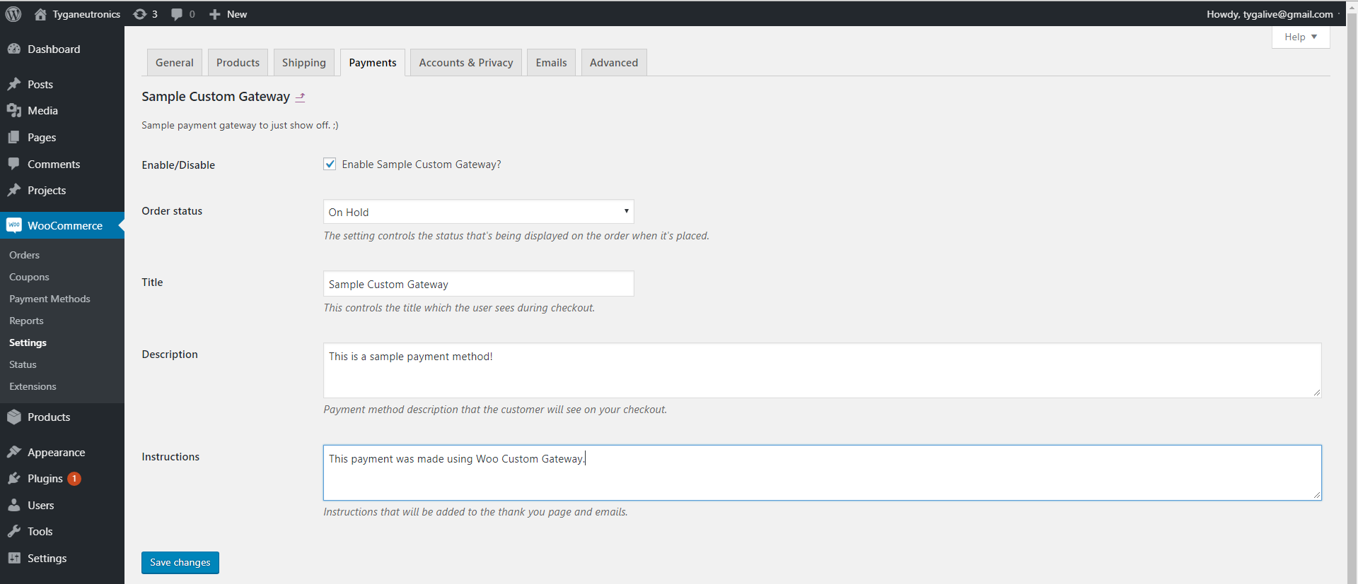This screenshot has width=1358, height=584.
Task: Switch to the General tab
Action: (x=175, y=62)
